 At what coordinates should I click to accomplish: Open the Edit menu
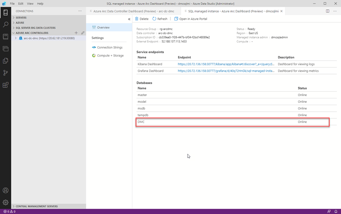click(21, 3)
